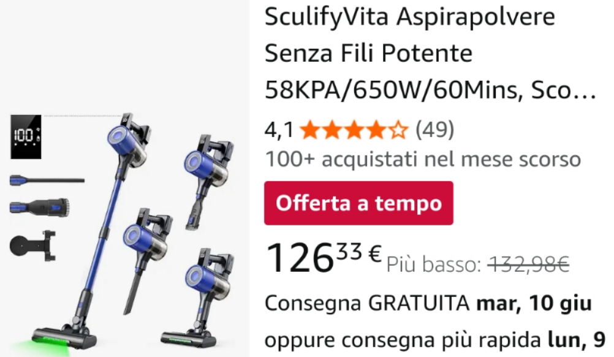Click the handheld vacuum with short brush

pos(209,181)
